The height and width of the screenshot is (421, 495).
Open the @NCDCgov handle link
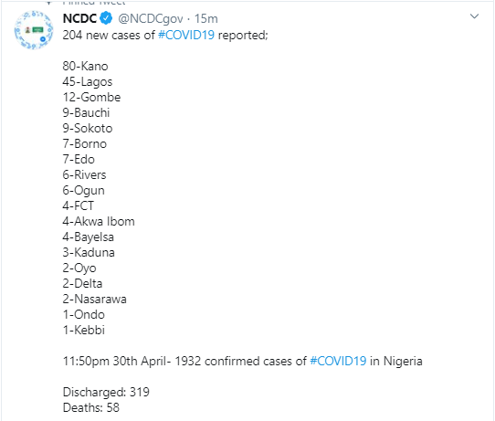tap(151, 19)
